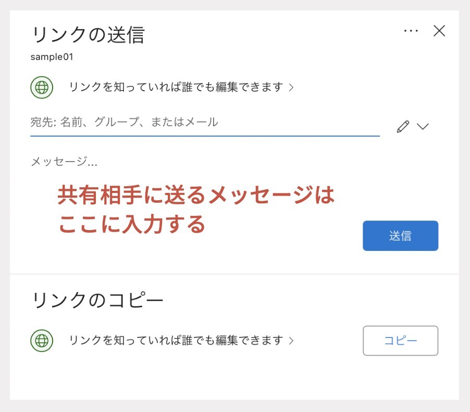Open the dropdown arrow next to pencil icon
This screenshot has width=470, height=412.
click(424, 126)
